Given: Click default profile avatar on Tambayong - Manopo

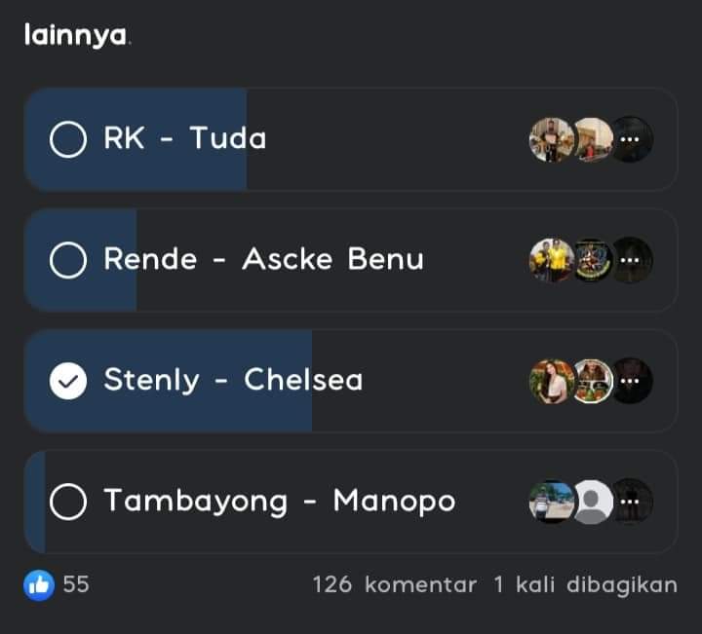Looking at the screenshot, I should [591, 502].
